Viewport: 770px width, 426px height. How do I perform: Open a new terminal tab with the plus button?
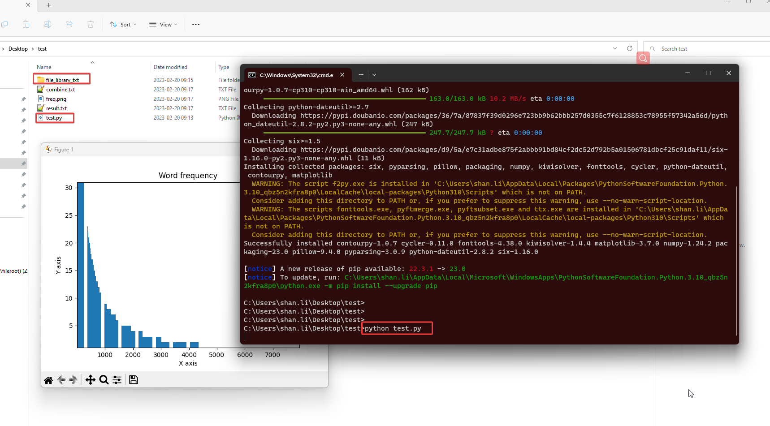[361, 75]
